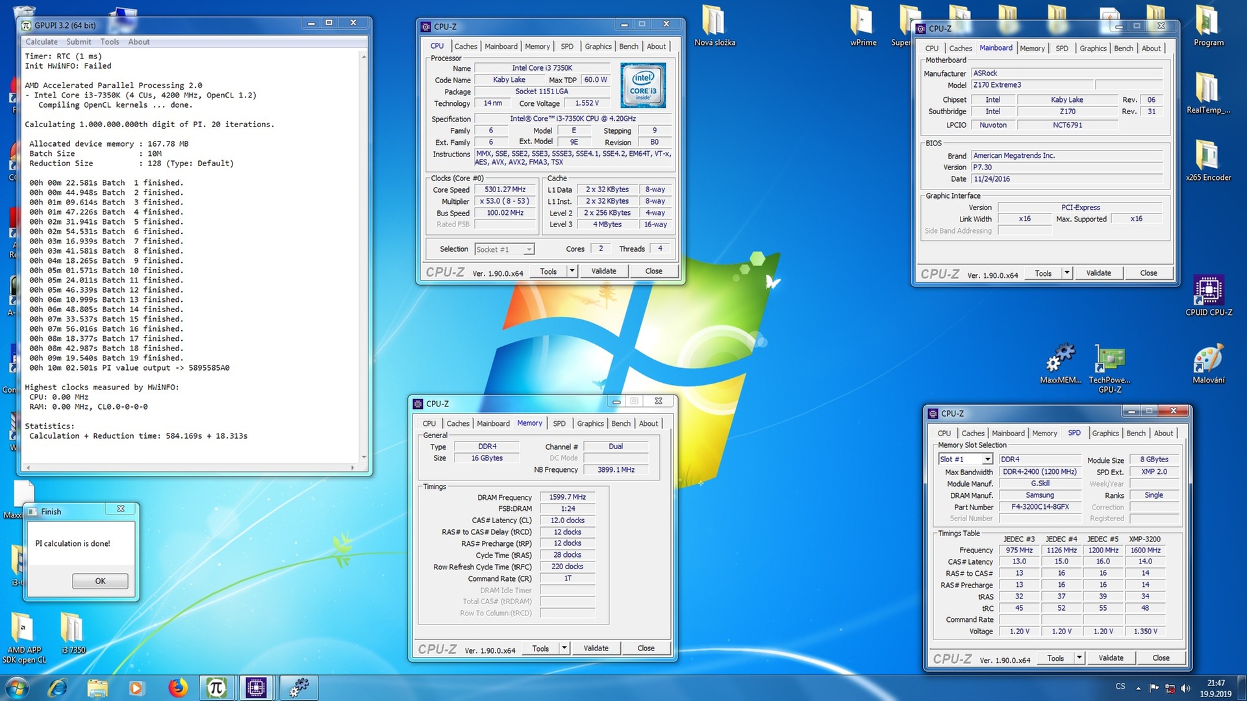This screenshot has width=1247, height=701.
Task: Expand Tools dropdown arrow in Memory window
Action: click(x=564, y=648)
